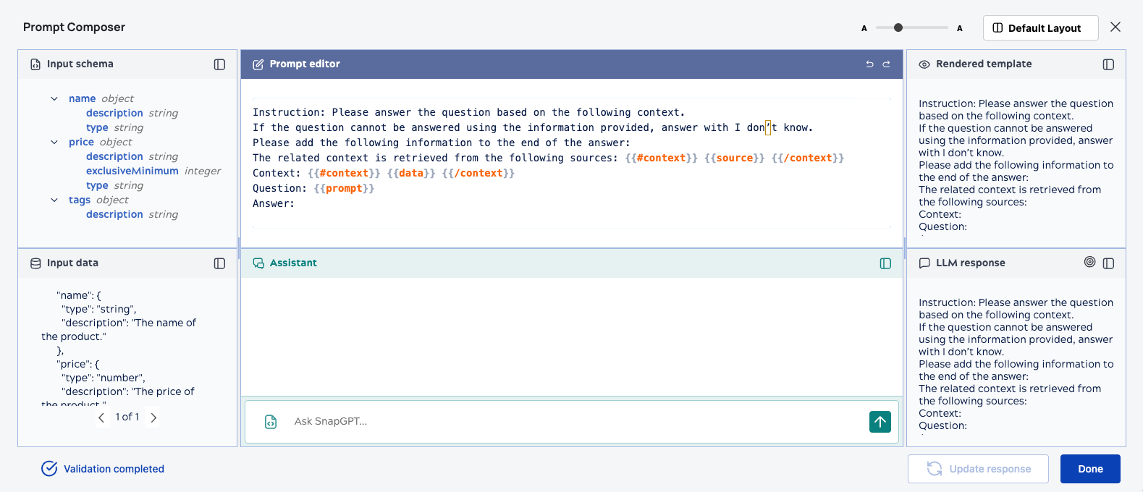The width and height of the screenshot is (1143, 492).
Task: Adjust the font size slider
Action: [898, 28]
